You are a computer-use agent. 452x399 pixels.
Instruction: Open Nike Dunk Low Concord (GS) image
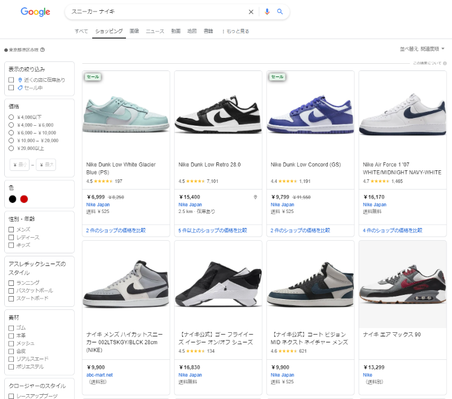(310, 114)
